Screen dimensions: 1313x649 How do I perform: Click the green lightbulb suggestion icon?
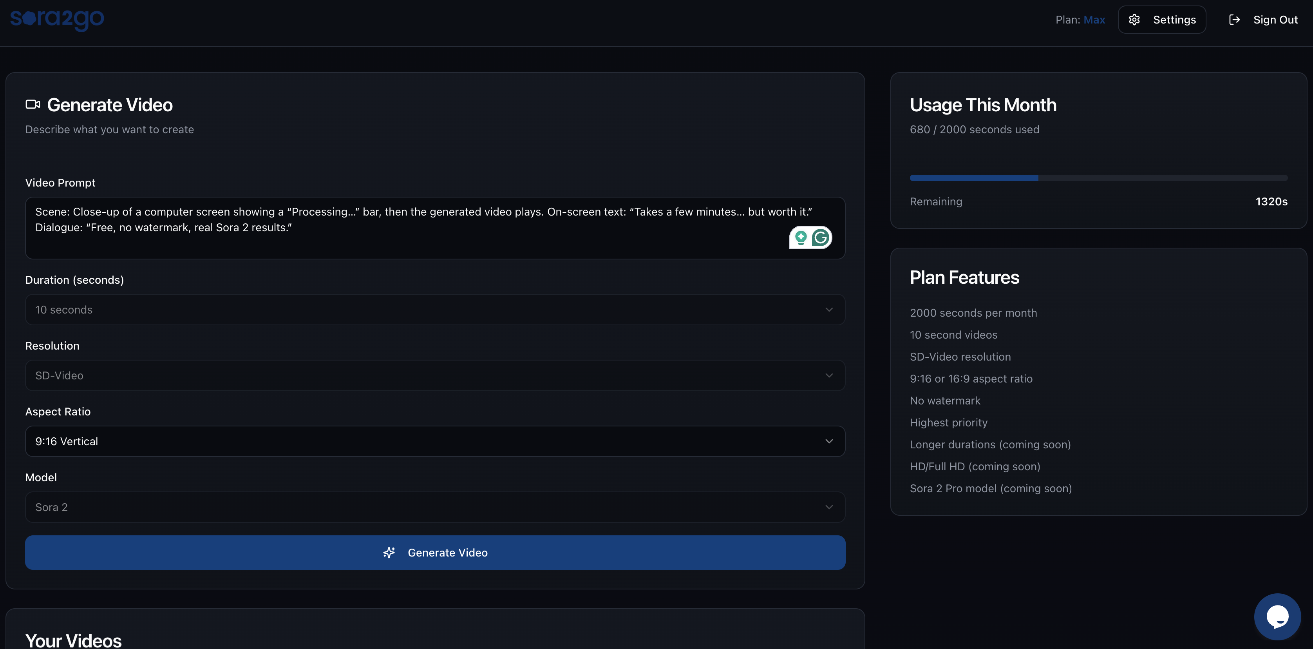pyautogui.click(x=801, y=237)
